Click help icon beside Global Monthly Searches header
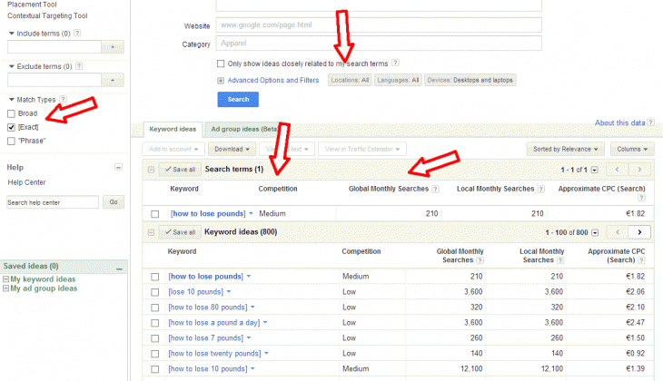The image size is (663, 381). pyautogui.click(x=436, y=189)
